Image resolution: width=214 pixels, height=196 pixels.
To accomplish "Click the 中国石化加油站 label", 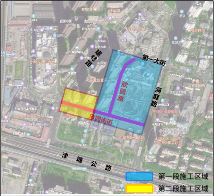I will [131, 137].
